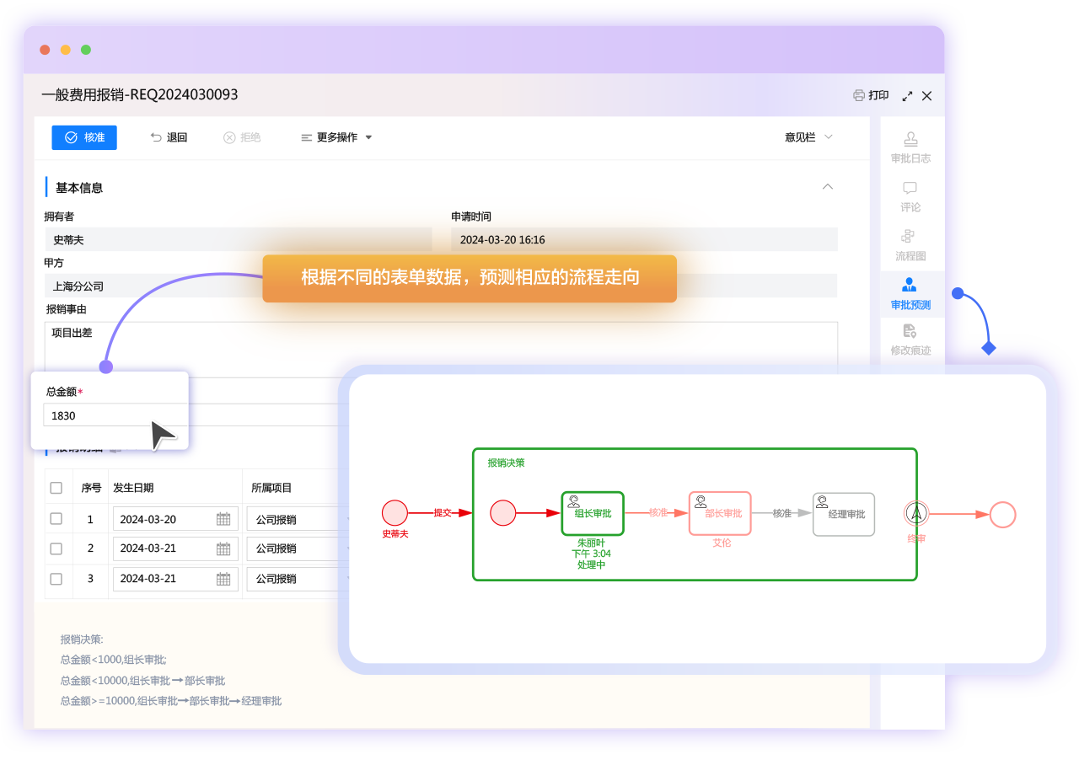
Task: Expand the 意见栏 dropdown
Action: tap(807, 137)
